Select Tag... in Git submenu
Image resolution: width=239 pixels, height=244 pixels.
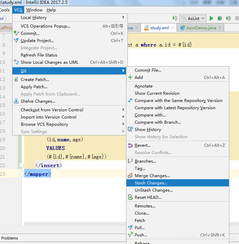(x=178, y=169)
